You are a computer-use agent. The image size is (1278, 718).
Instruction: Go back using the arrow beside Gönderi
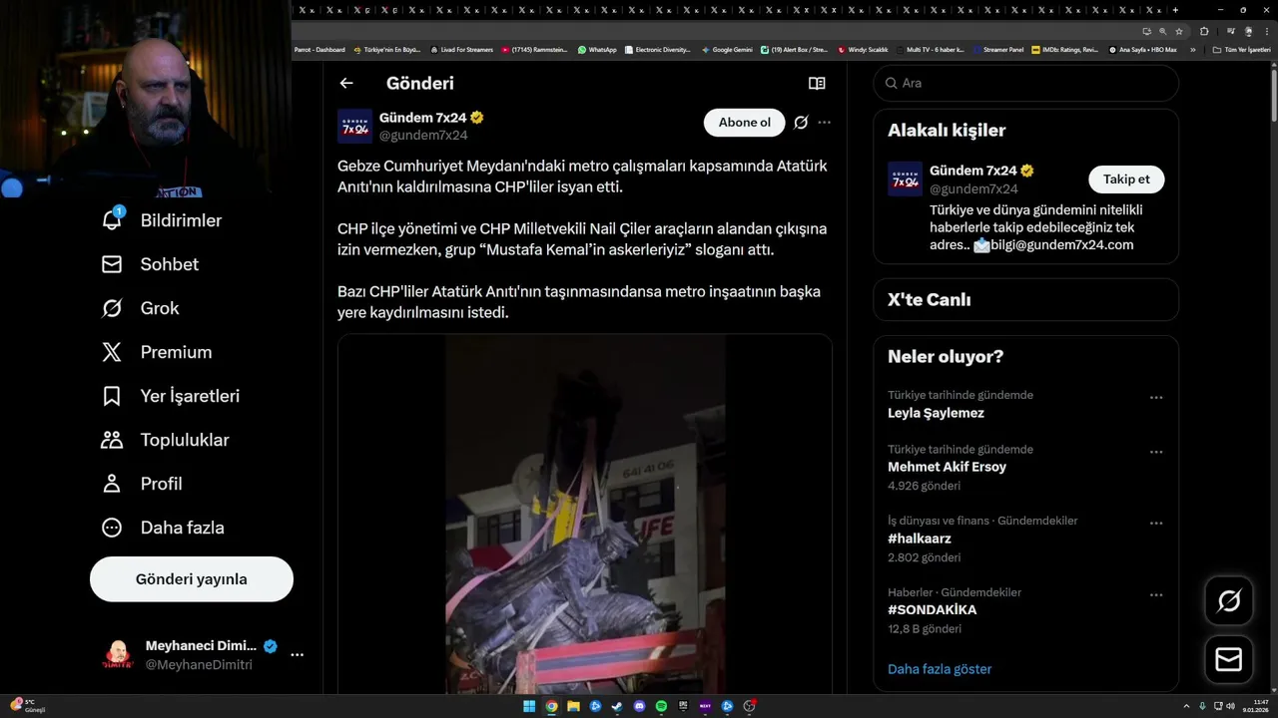click(346, 84)
